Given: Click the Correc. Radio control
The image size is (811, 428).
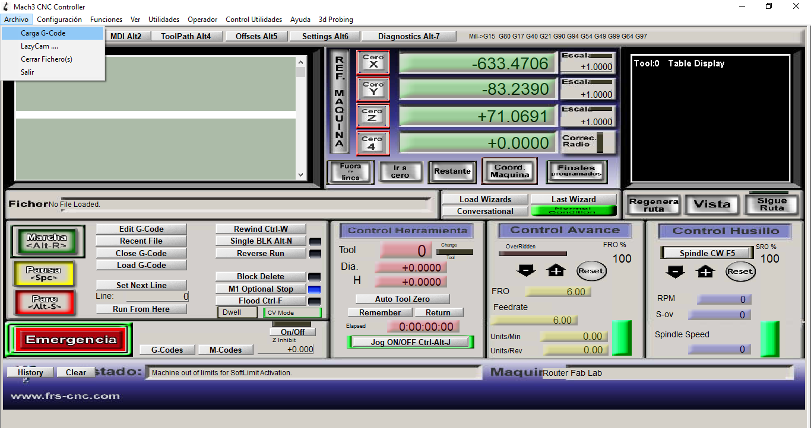Looking at the screenshot, I should (x=588, y=142).
